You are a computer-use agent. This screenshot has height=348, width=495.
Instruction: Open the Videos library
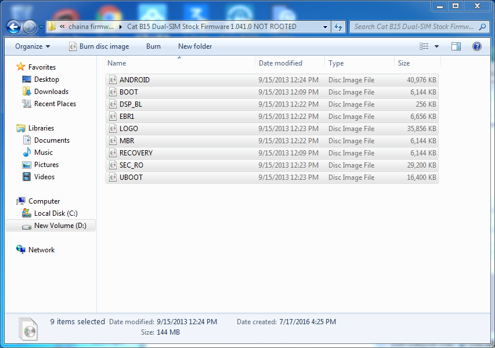pyautogui.click(x=44, y=177)
